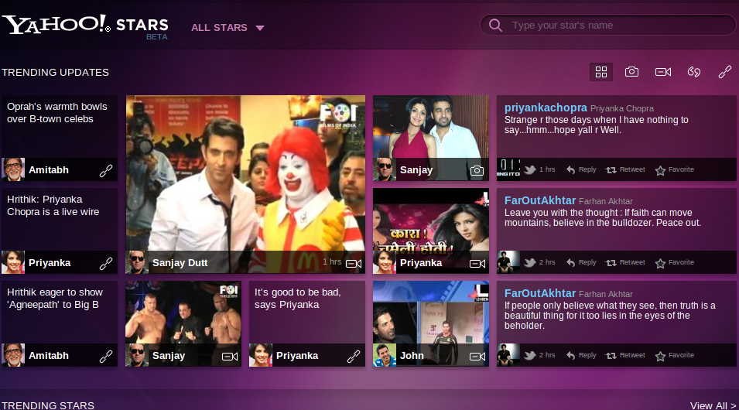
Task: Click Amitabh avatar on Oprah's warmth card
Action: (x=13, y=169)
